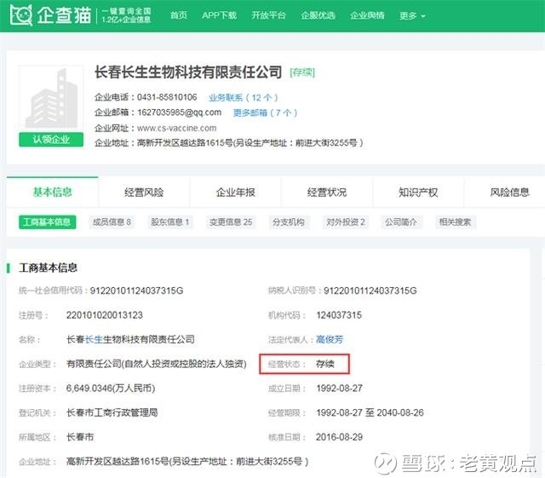Open the APP下载 navigation item
This screenshot has height=478, width=545.
click(x=220, y=15)
